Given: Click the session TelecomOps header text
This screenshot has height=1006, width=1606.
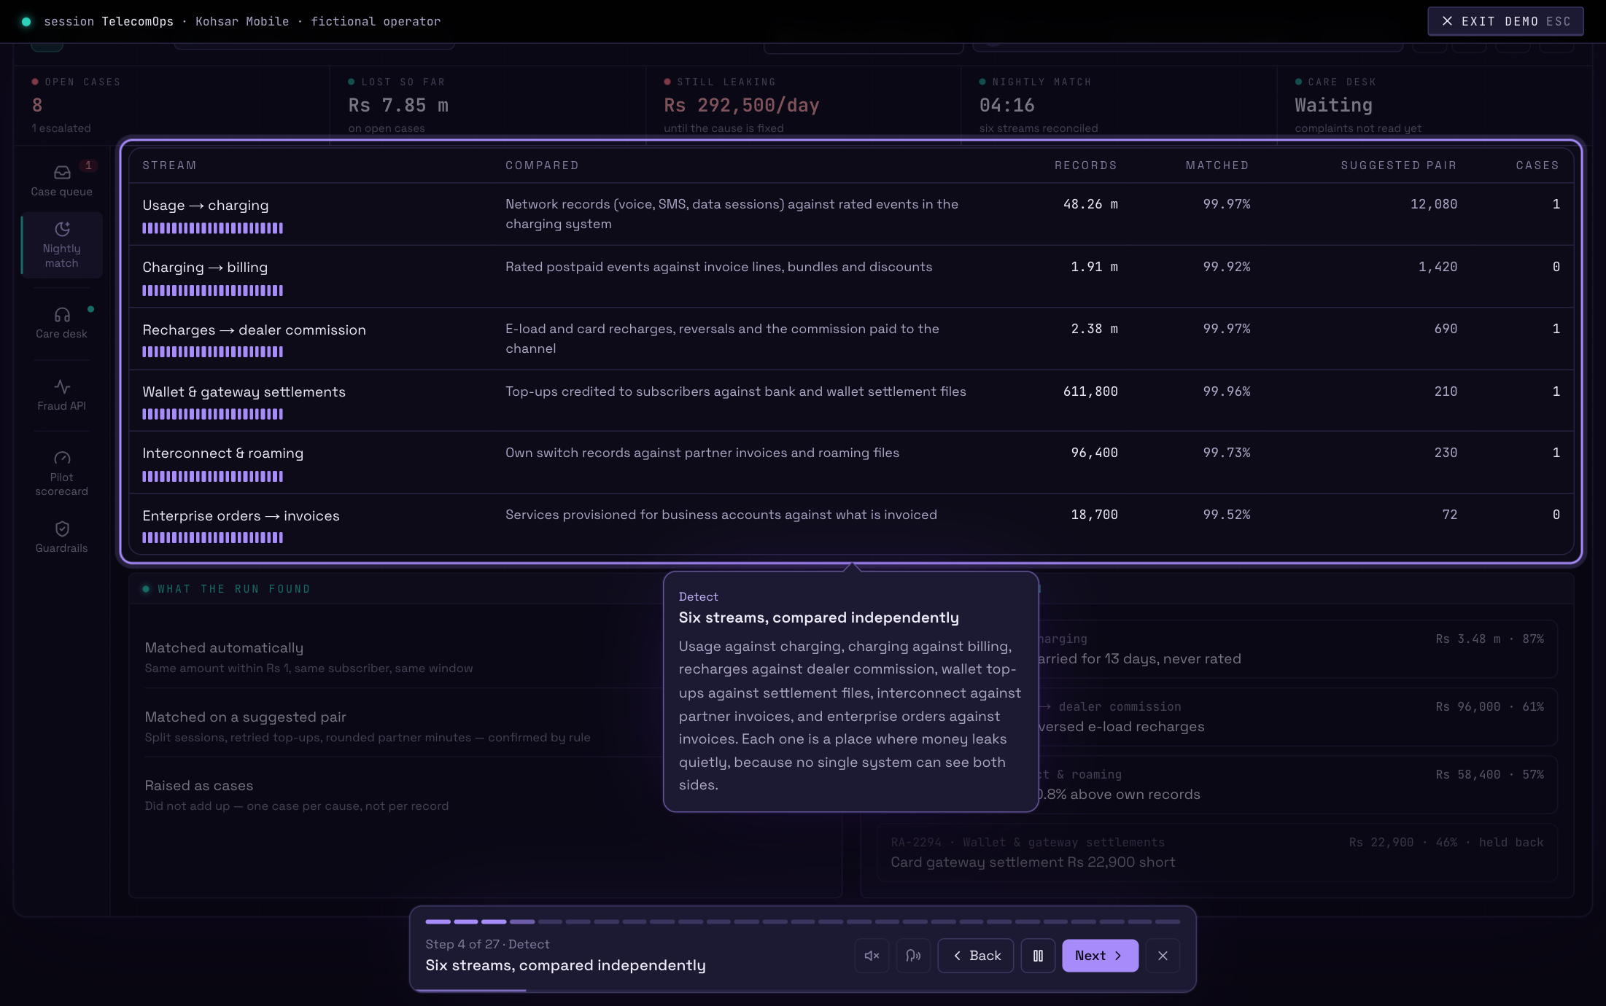Looking at the screenshot, I should coord(109,21).
